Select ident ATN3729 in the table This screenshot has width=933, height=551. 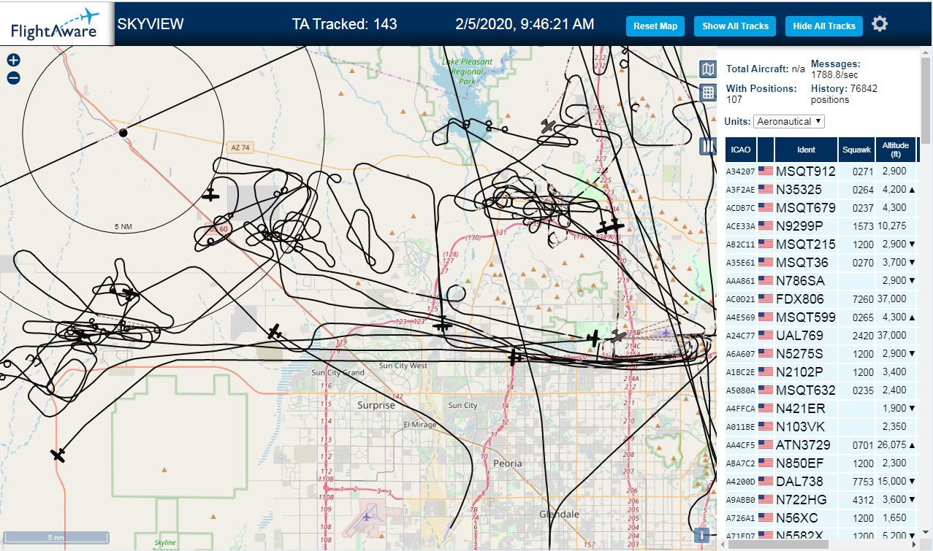[x=803, y=445]
